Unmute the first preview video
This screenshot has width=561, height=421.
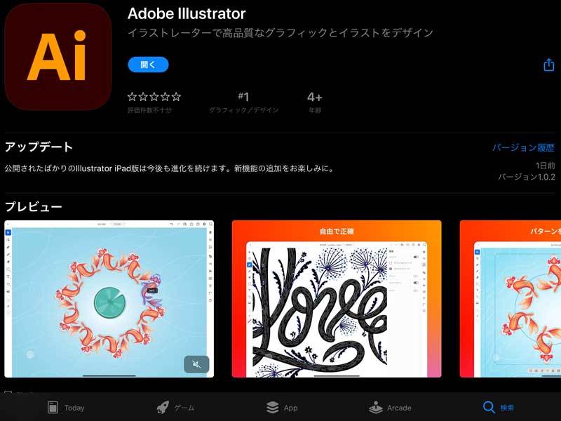tap(196, 363)
